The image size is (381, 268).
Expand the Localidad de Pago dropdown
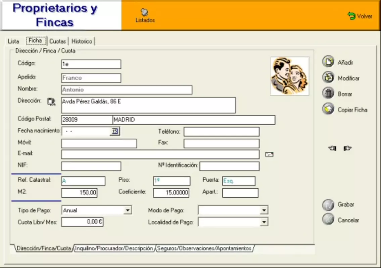click(264, 222)
